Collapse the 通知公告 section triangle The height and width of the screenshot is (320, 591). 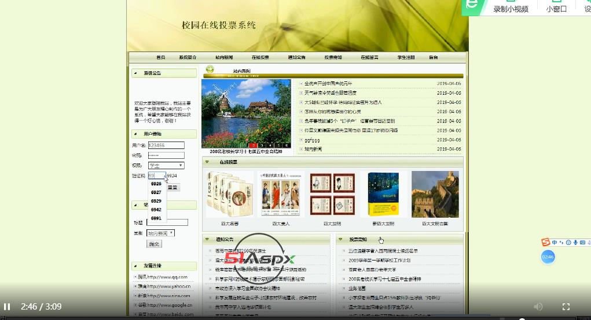[x=207, y=239]
